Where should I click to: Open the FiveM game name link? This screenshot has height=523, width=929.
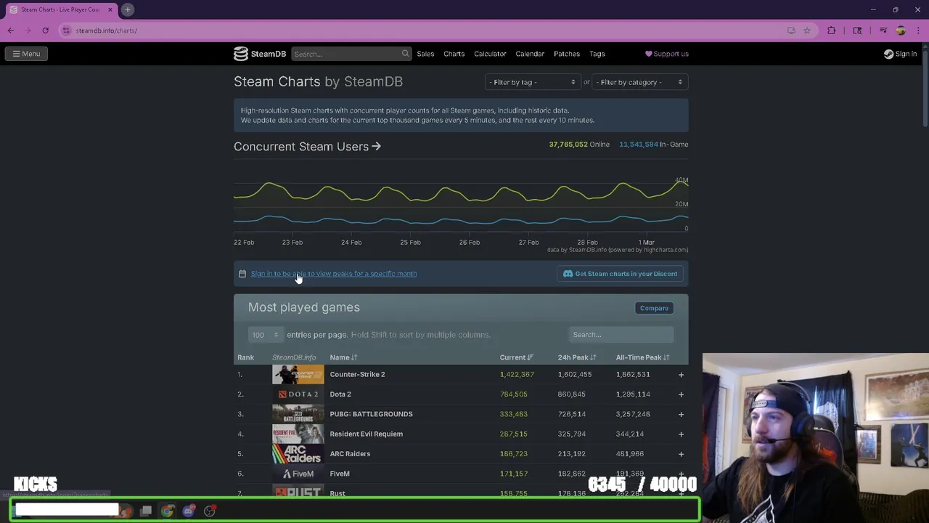[x=340, y=474]
